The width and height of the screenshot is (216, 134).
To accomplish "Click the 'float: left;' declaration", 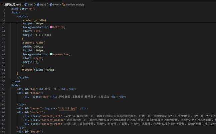I will 32,31.
